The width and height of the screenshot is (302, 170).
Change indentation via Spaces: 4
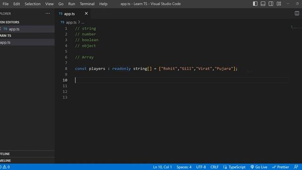tap(184, 167)
